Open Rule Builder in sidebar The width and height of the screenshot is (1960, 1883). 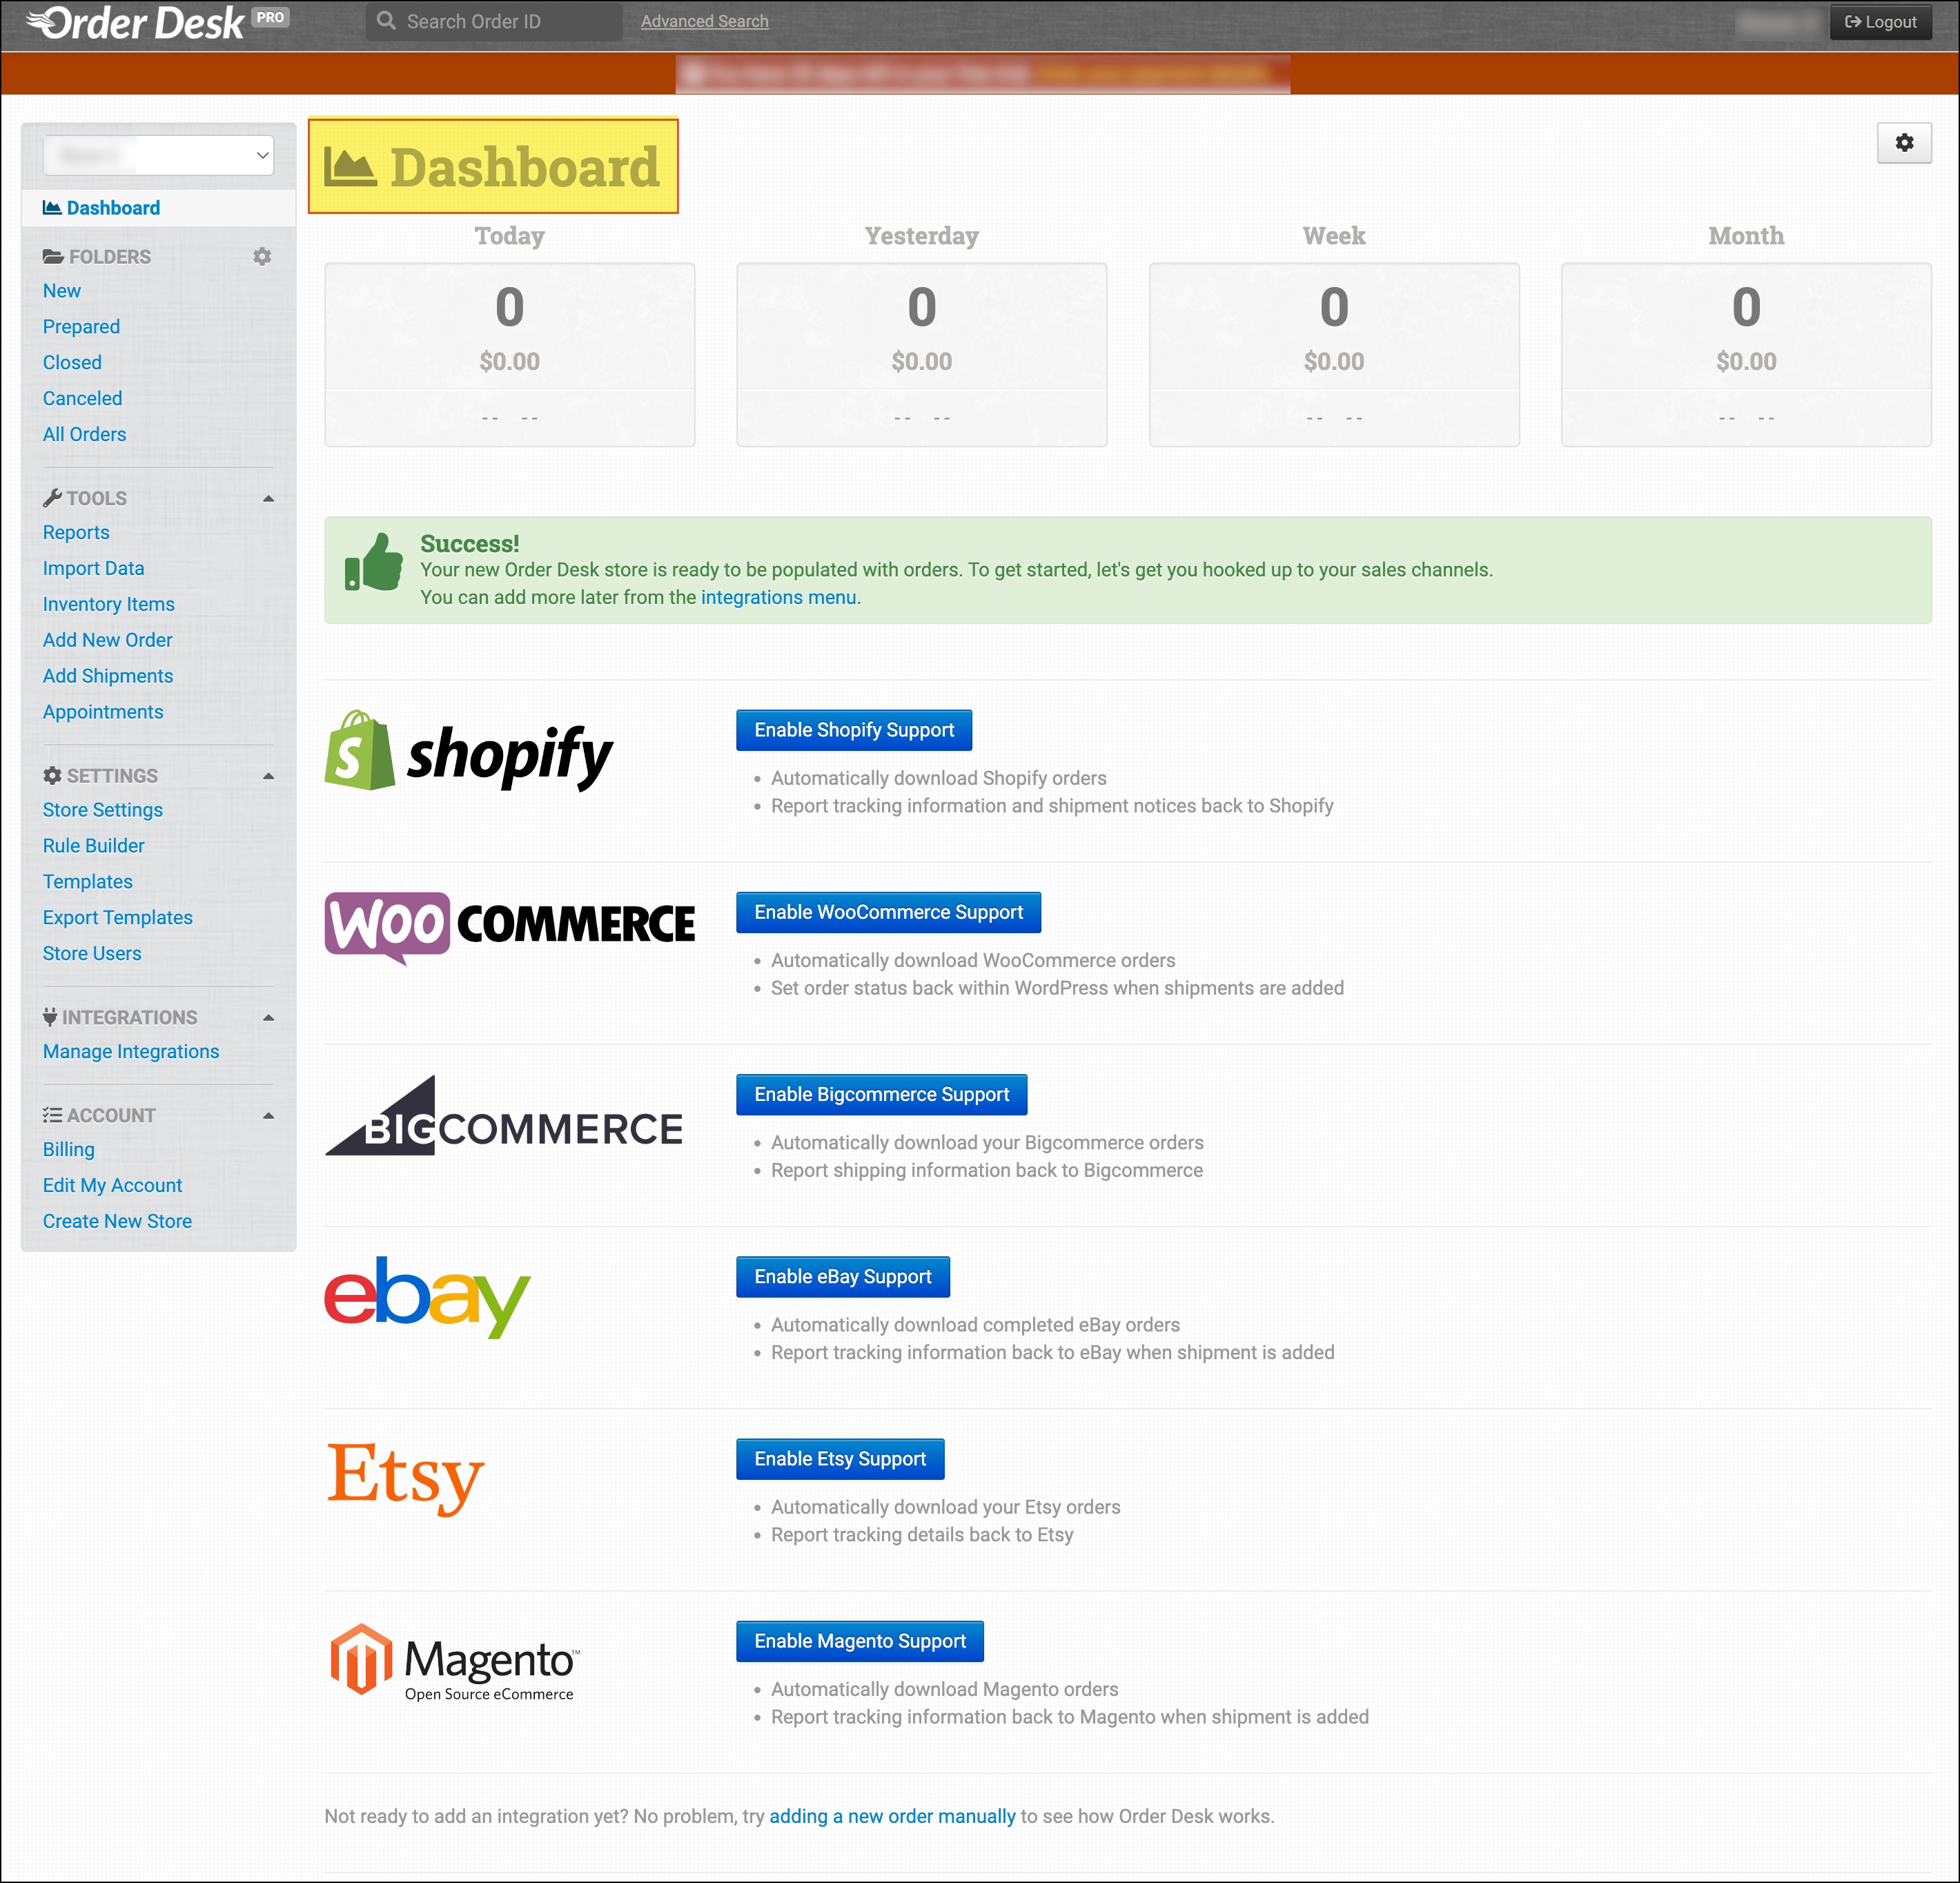point(93,846)
